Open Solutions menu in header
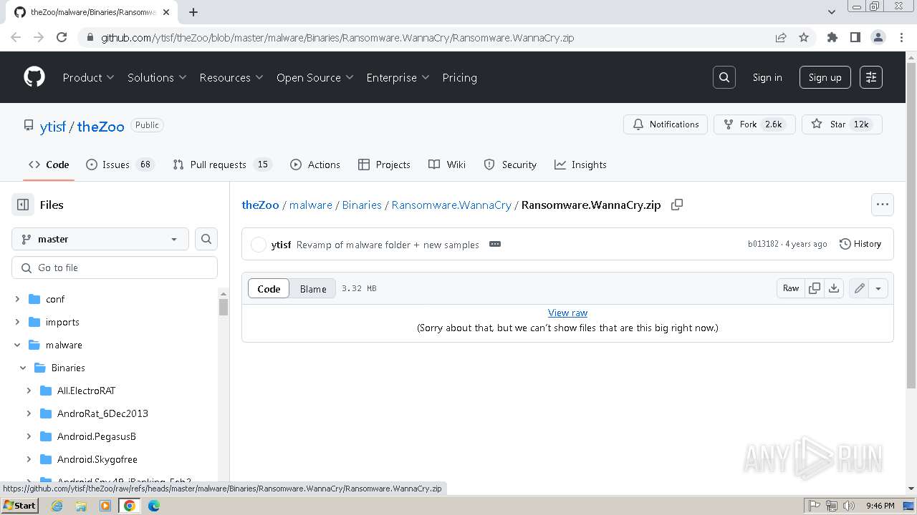This screenshot has height=515, width=917. [157, 77]
